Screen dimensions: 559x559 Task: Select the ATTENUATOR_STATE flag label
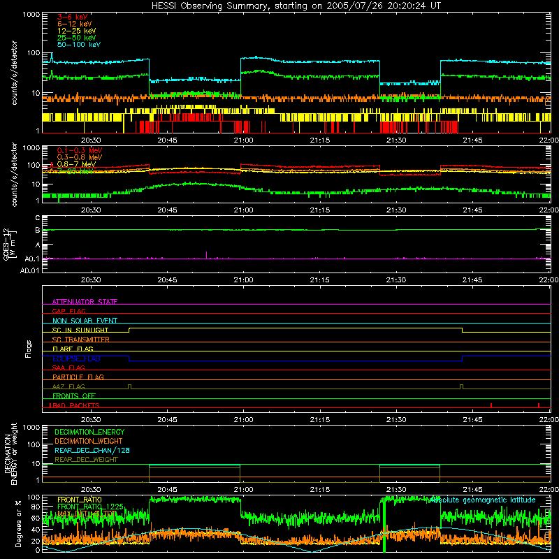85,302
